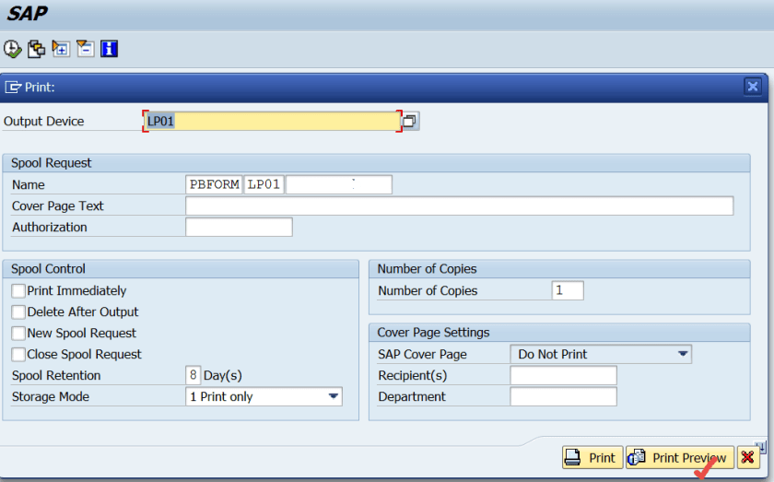Click the Storage Mode label
The height and width of the screenshot is (482, 774).
(x=51, y=396)
